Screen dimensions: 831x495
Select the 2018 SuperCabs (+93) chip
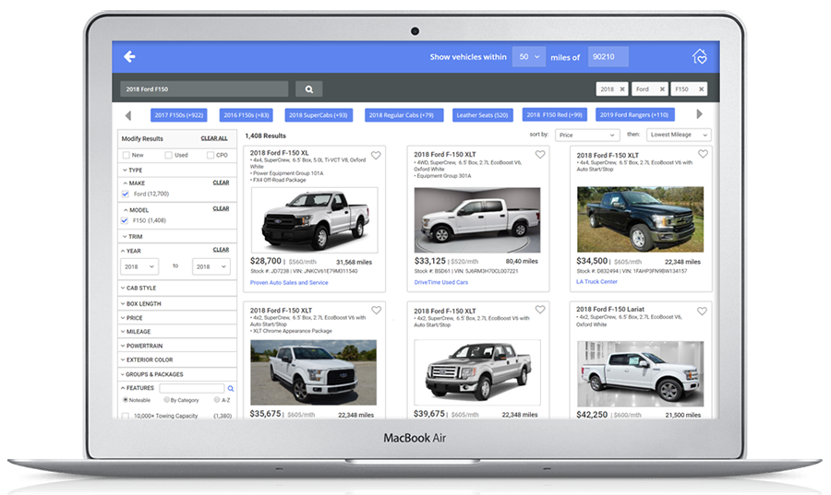(x=318, y=115)
